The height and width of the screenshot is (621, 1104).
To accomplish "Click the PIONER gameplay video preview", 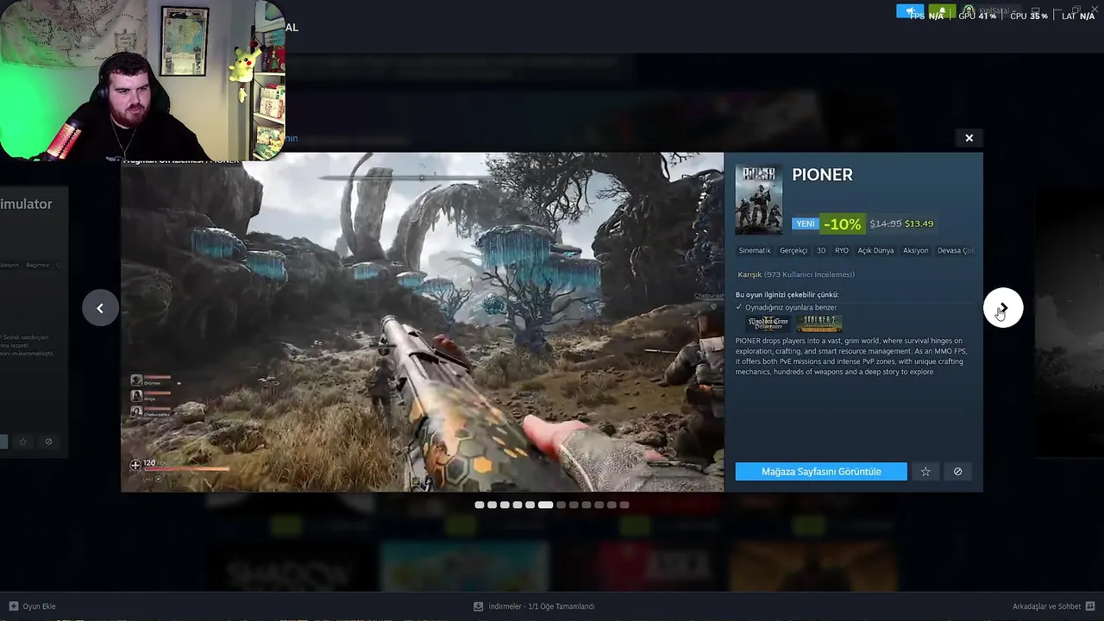I will (423, 323).
